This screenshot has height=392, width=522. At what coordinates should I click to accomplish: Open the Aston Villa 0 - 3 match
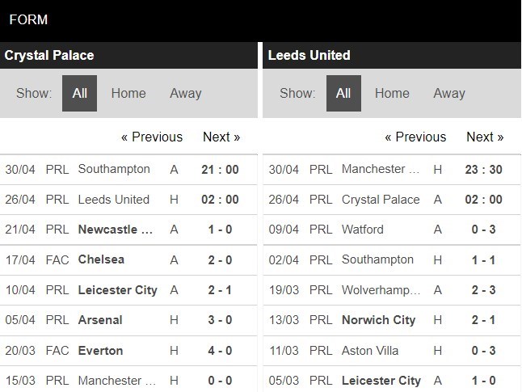(370, 350)
